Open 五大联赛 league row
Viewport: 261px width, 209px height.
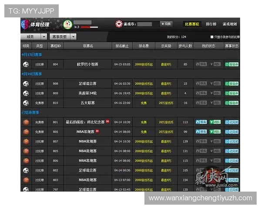coord(87,103)
